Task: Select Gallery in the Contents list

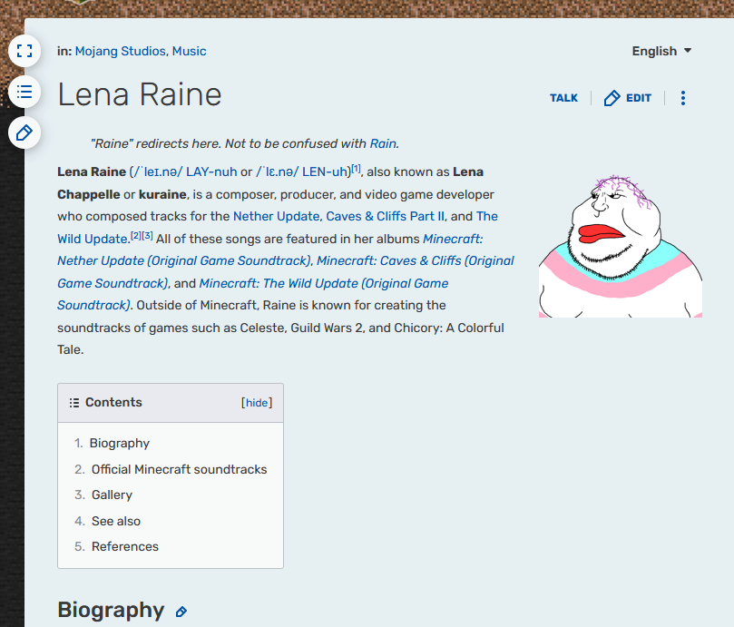Action: coord(112,495)
